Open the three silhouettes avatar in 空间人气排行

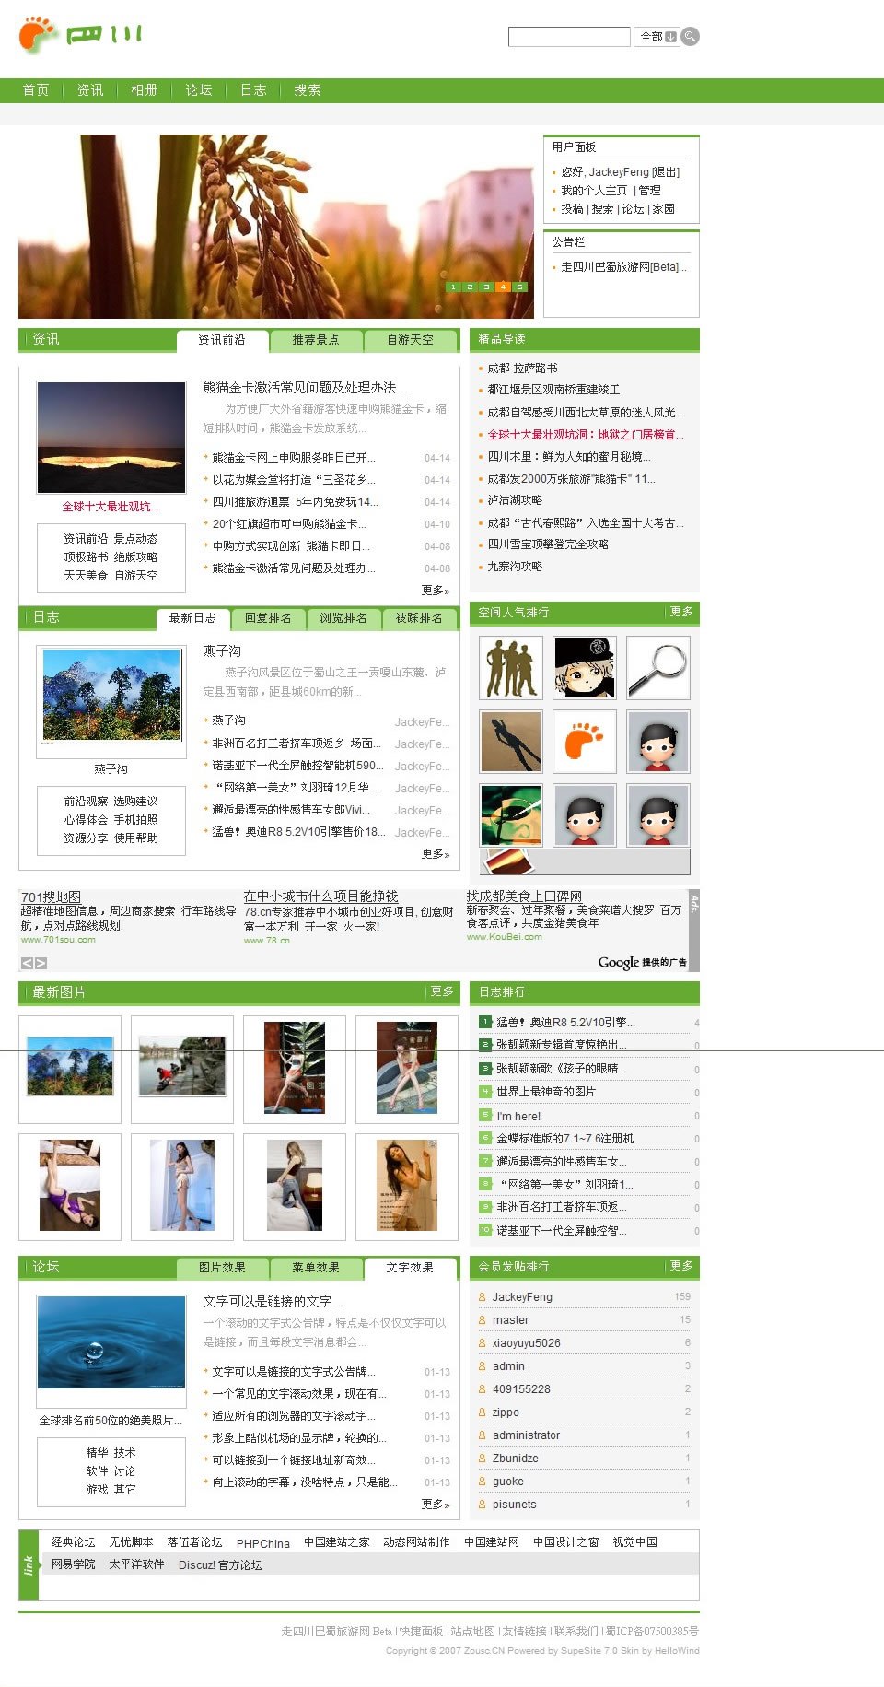pyautogui.click(x=510, y=668)
